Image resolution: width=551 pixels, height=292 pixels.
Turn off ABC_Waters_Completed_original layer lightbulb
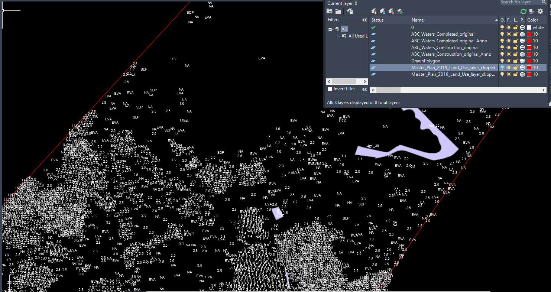click(x=502, y=34)
